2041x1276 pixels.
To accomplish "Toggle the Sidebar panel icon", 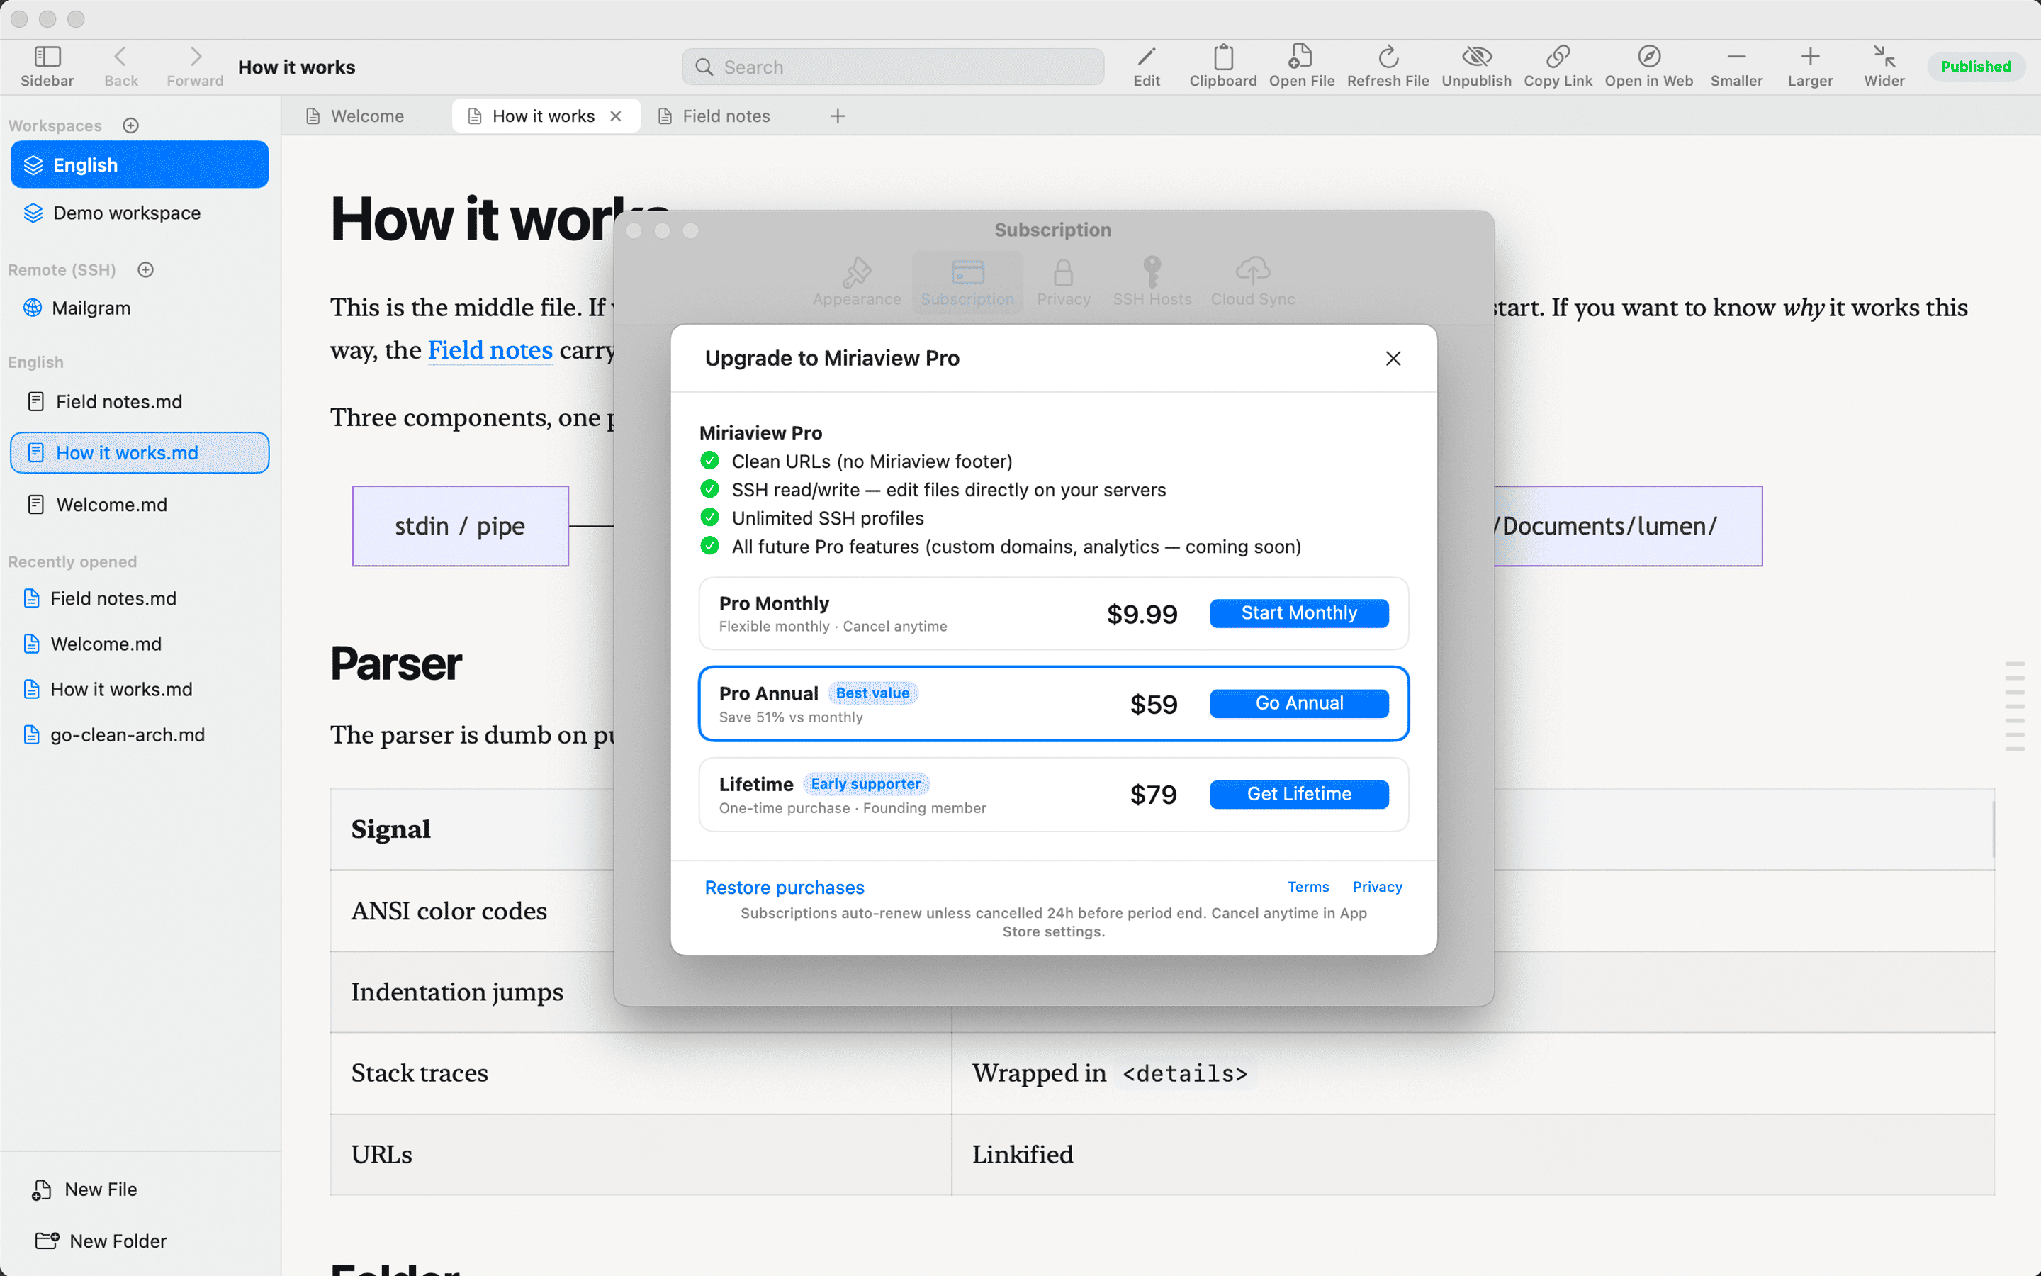I will [x=47, y=57].
